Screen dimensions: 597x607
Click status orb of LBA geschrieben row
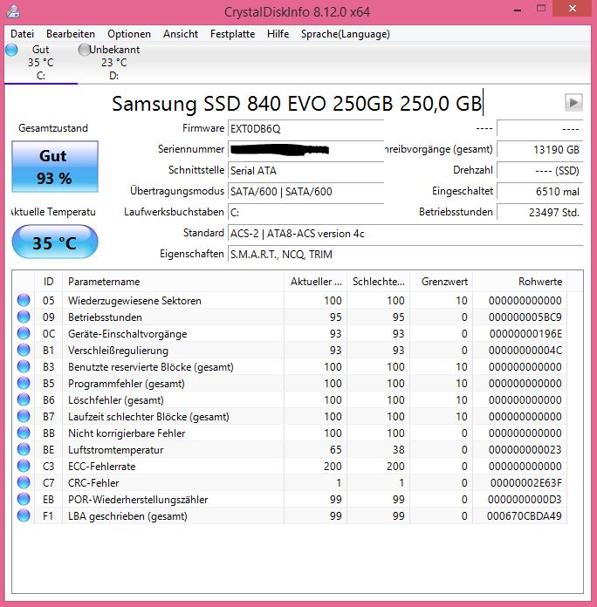[x=24, y=515]
